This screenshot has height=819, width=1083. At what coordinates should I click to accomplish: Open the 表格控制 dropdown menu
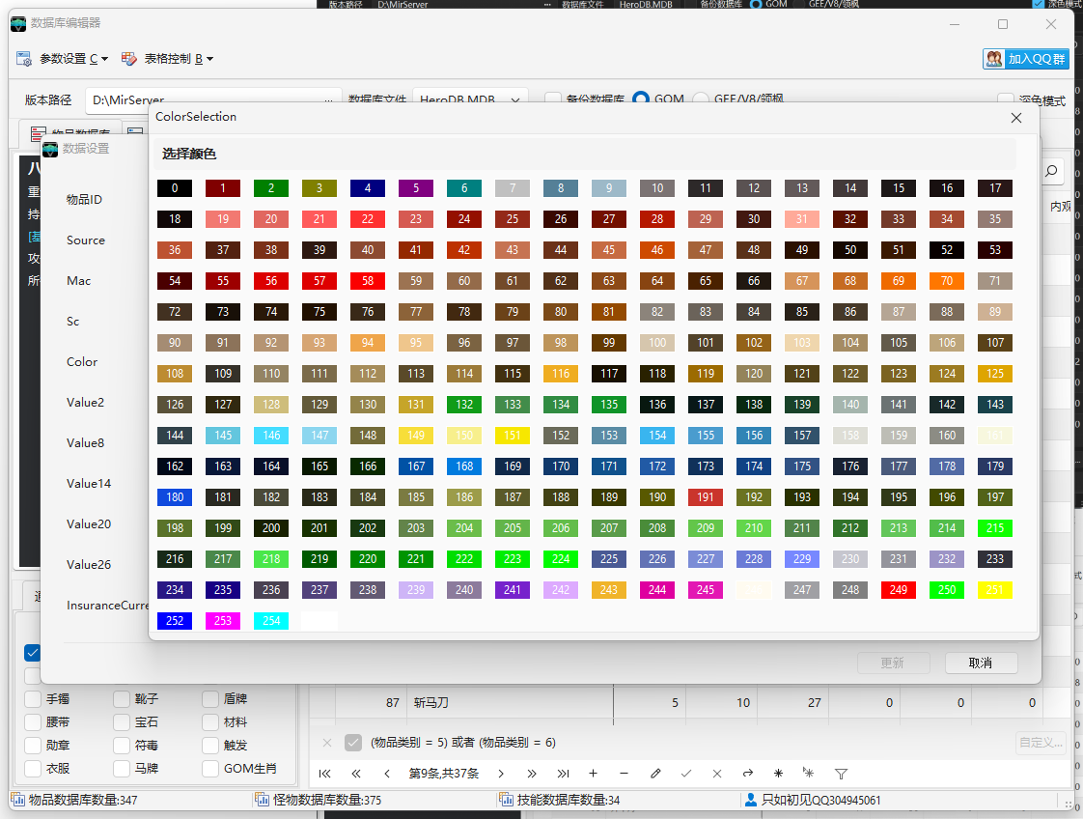168,59
